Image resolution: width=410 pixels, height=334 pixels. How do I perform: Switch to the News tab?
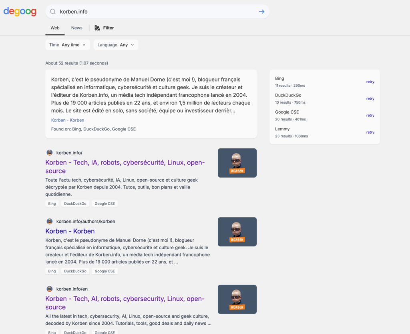click(x=76, y=28)
